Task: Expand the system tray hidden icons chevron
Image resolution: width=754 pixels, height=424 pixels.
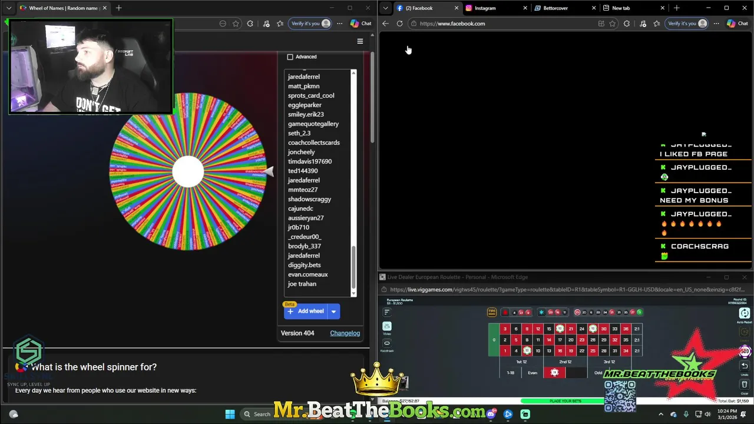Action: pos(660,414)
